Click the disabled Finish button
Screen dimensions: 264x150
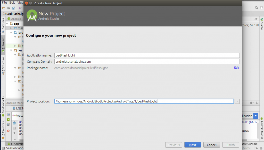pos(231,145)
